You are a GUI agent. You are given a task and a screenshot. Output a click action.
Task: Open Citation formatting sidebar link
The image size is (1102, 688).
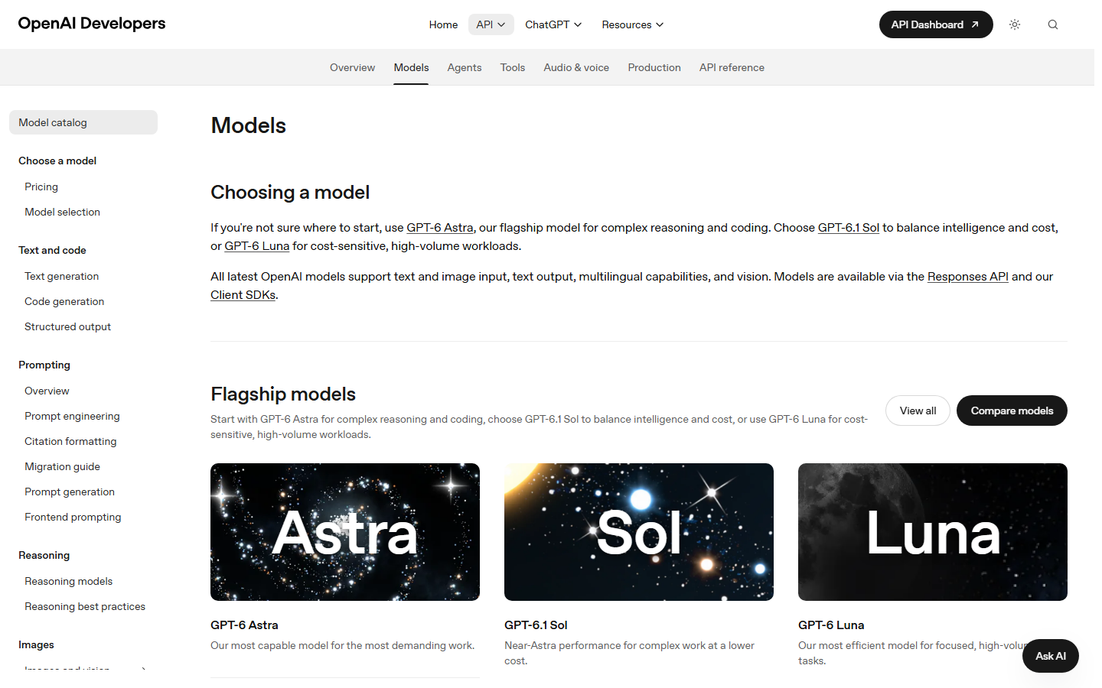click(x=70, y=441)
